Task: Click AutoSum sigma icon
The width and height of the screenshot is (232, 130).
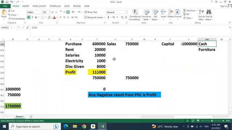Action: point(185,10)
